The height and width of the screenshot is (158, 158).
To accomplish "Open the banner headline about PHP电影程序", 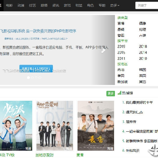I will [x=38, y=31].
